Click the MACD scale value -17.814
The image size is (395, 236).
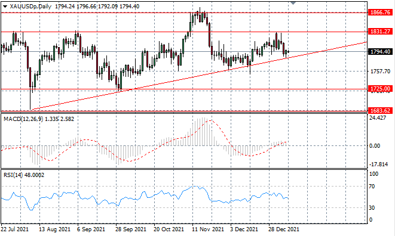(378, 164)
